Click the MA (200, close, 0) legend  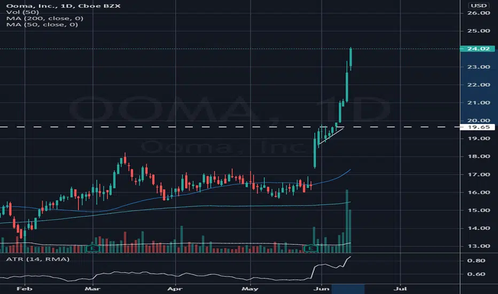pyautogui.click(x=45, y=18)
